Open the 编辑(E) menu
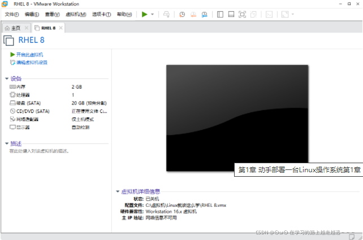This screenshot has height=240, width=363. [32, 14]
